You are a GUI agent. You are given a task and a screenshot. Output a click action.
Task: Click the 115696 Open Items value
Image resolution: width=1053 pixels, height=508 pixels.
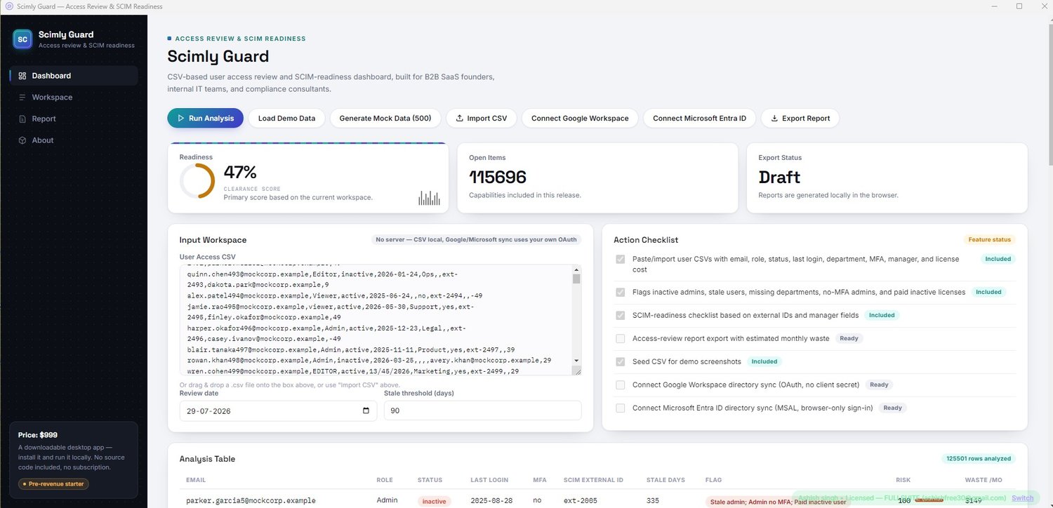(498, 178)
